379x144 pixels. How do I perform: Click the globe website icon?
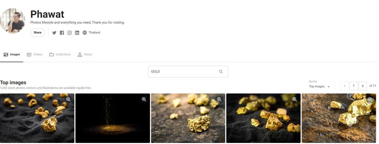coord(85,33)
